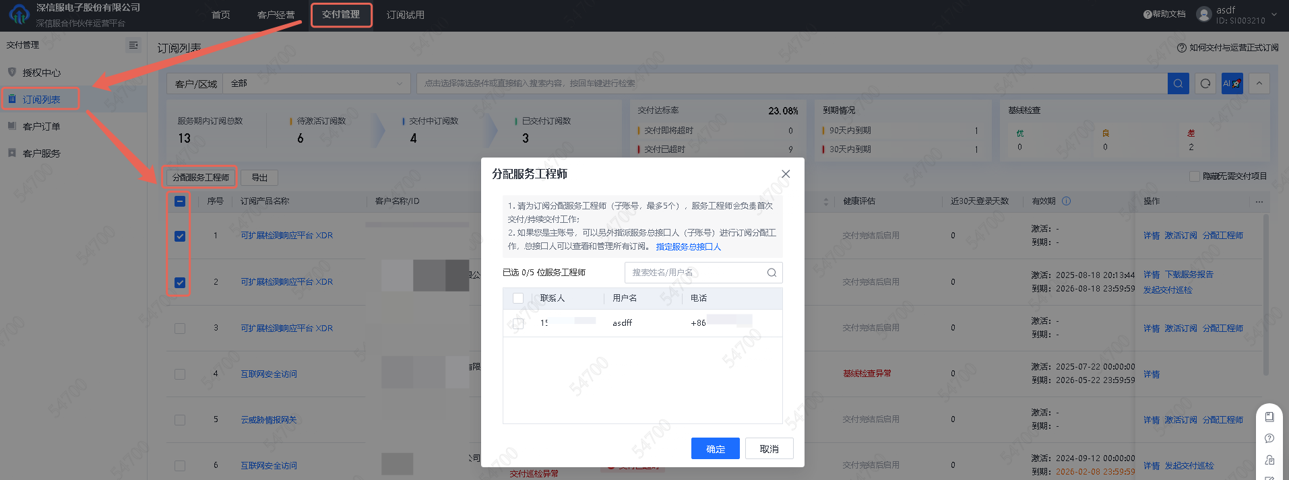Close the 分配服务工程师 dialog
The image size is (1289, 480).
coord(786,174)
